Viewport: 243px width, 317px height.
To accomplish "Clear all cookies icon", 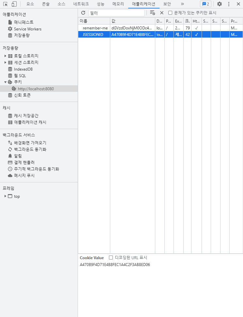I will [x=152, y=13].
